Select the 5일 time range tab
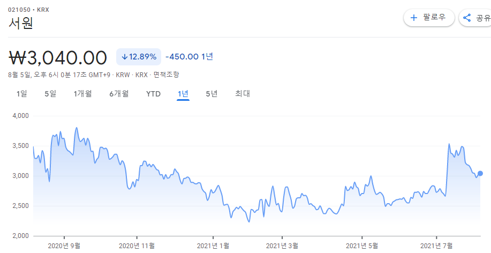This screenshot has height=253, width=491. coord(50,94)
